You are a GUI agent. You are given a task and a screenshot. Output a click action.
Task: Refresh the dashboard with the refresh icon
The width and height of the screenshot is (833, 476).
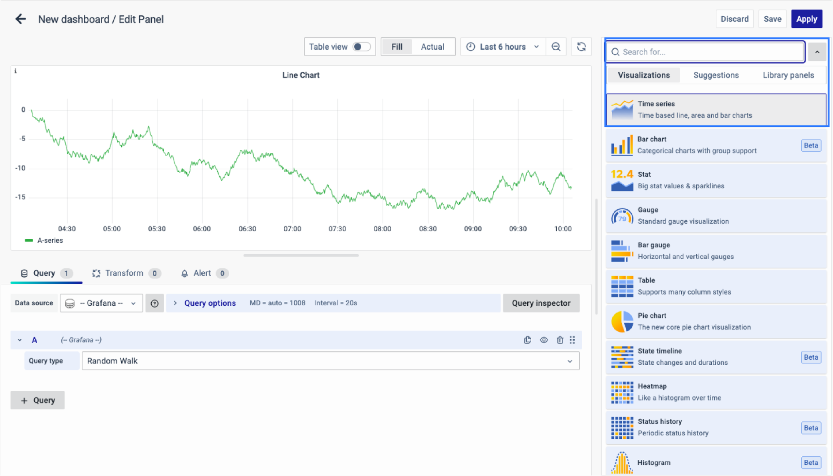point(581,47)
